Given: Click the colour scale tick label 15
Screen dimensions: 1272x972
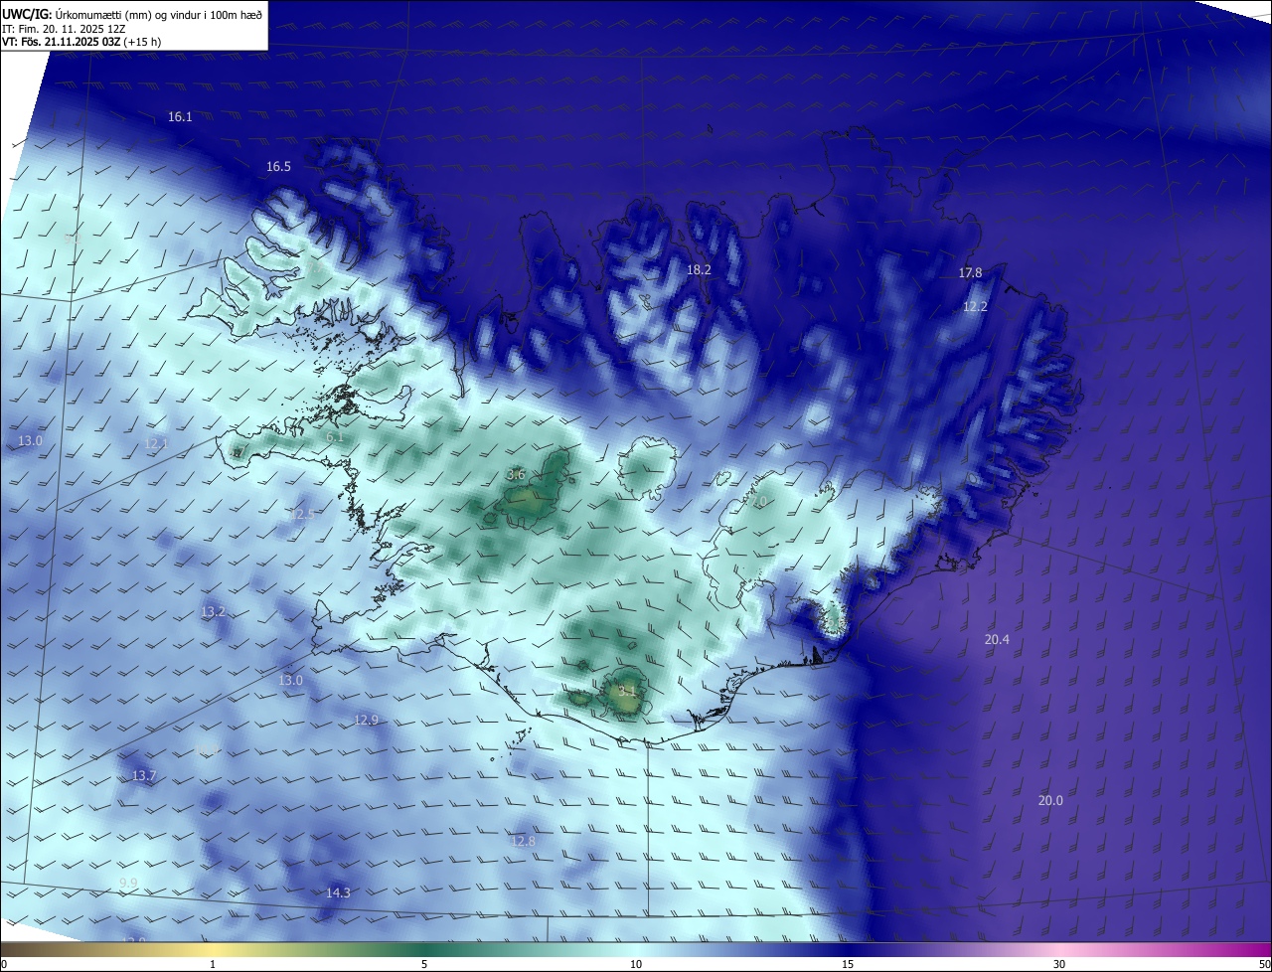Looking at the screenshot, I should click(x=848, y=964).
